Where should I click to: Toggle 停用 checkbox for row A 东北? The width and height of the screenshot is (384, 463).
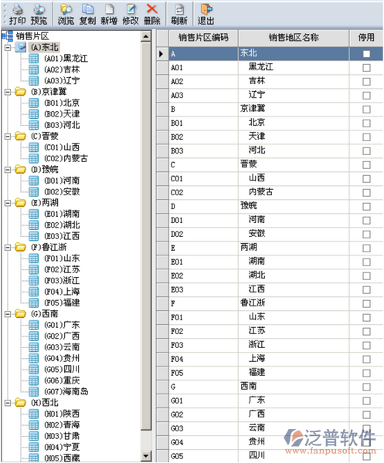click(366, 54)
